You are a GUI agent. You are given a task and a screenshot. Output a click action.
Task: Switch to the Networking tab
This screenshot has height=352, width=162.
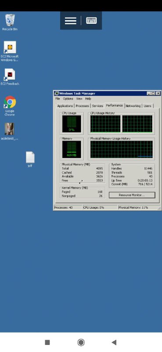(x=133, y=106)
